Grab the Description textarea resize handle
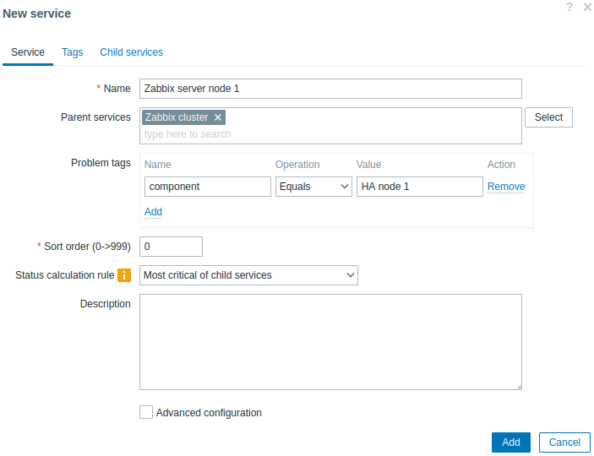 click(519, 387)
